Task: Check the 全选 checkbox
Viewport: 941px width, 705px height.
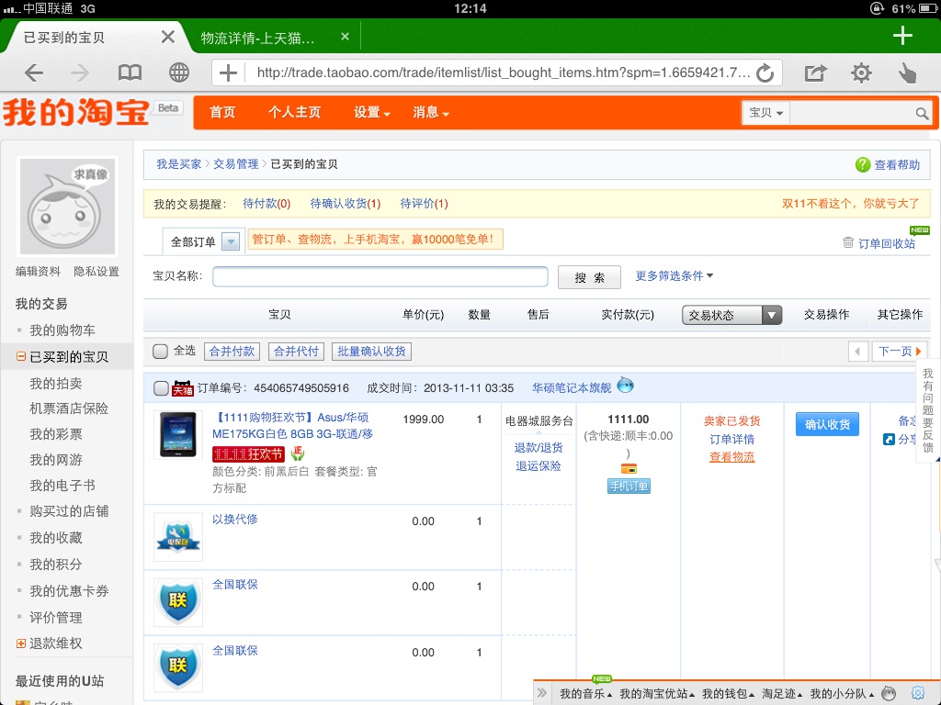Action: coord(160,352)
